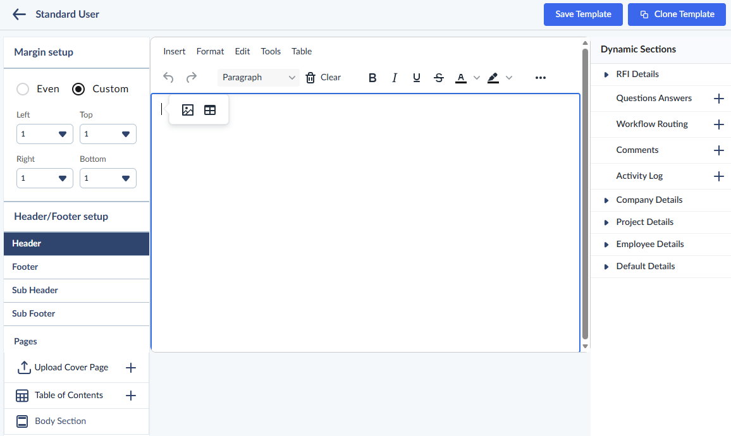Click the Clone Template button
This screenshot has height=436, width=731.
tap(677, 15)
